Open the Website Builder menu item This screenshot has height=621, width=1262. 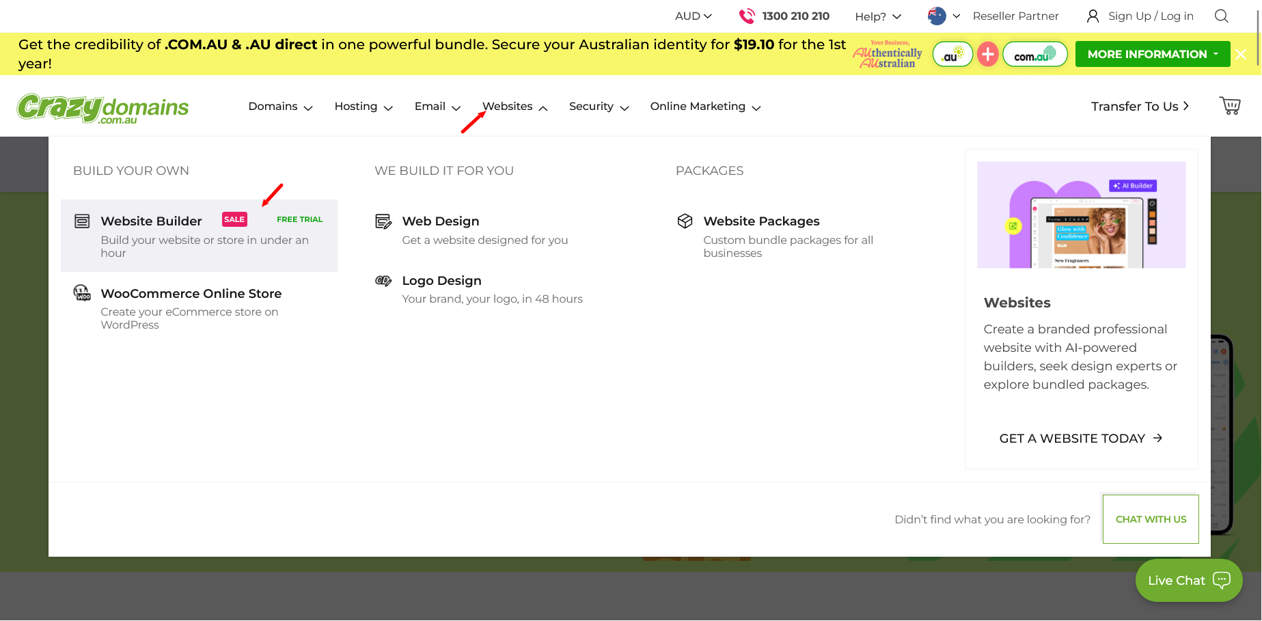point(199,236)
